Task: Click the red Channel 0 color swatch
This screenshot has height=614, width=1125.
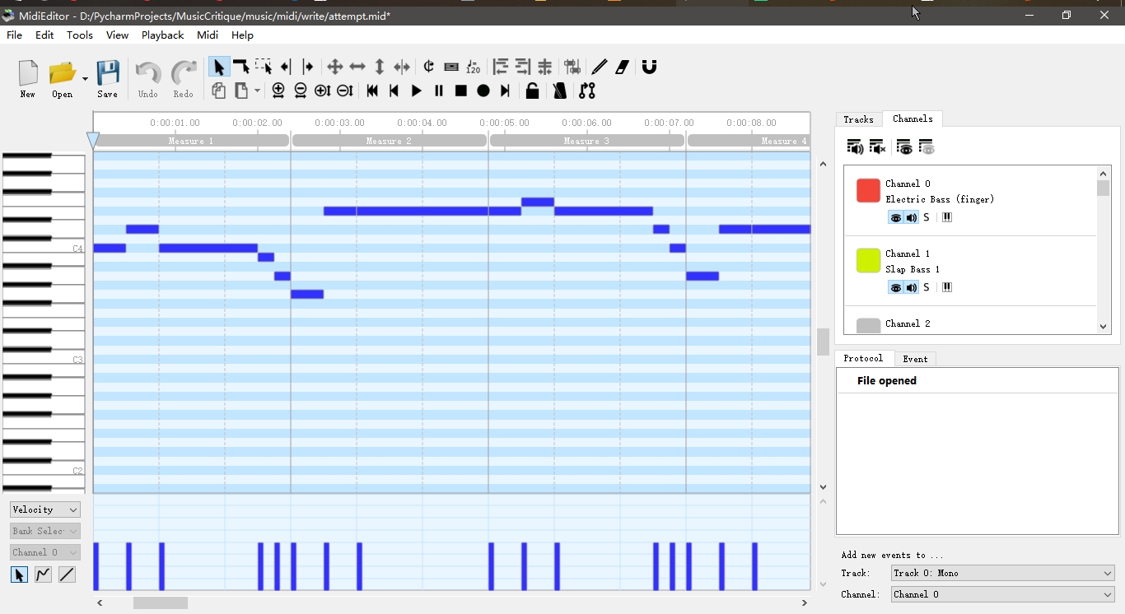Action: pos(868,191)
